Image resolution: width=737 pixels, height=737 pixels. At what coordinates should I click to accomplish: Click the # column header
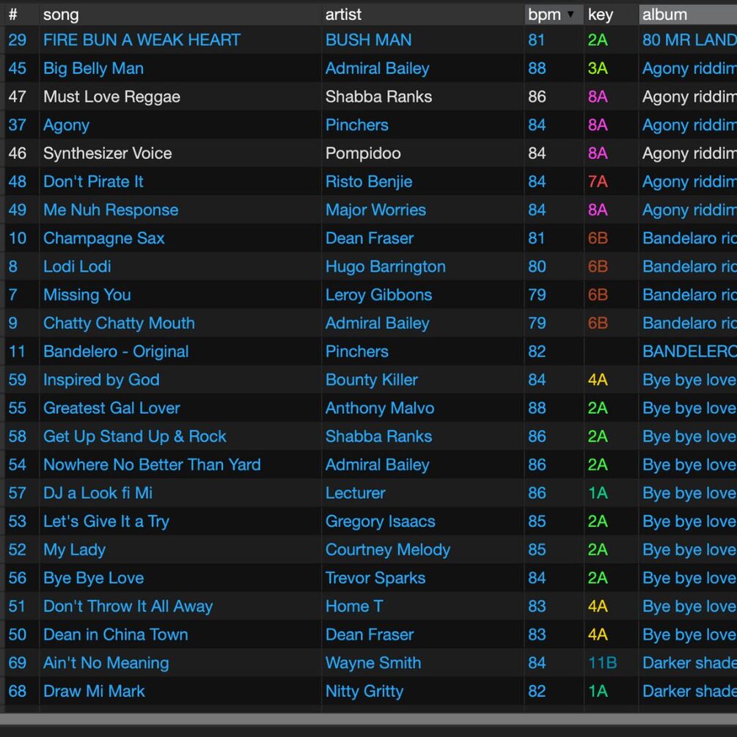pos(21,15)
